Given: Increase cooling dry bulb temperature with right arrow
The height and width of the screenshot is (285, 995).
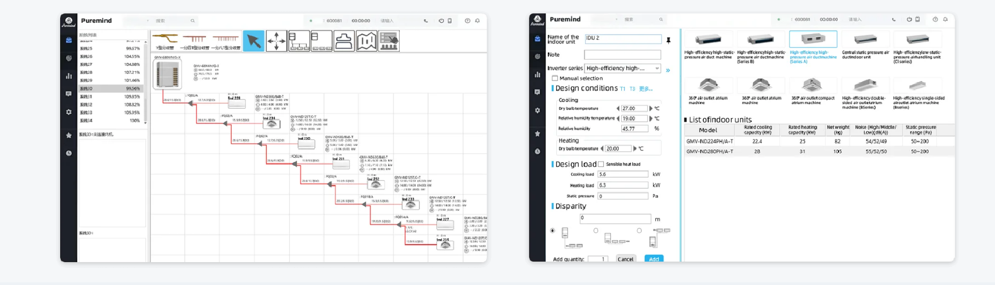Looking at the screenshot, I should click(651, 108).
